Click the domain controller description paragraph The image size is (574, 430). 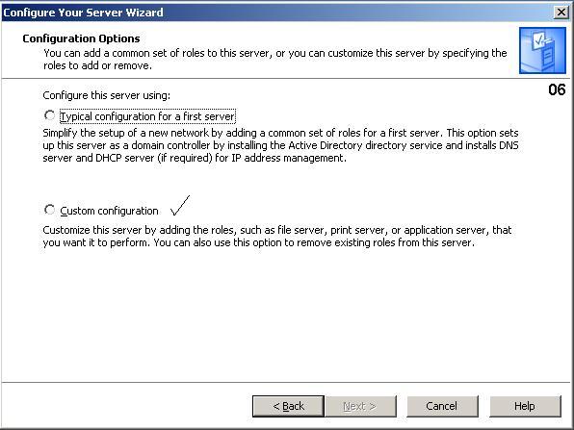click(x=280, y=145)
